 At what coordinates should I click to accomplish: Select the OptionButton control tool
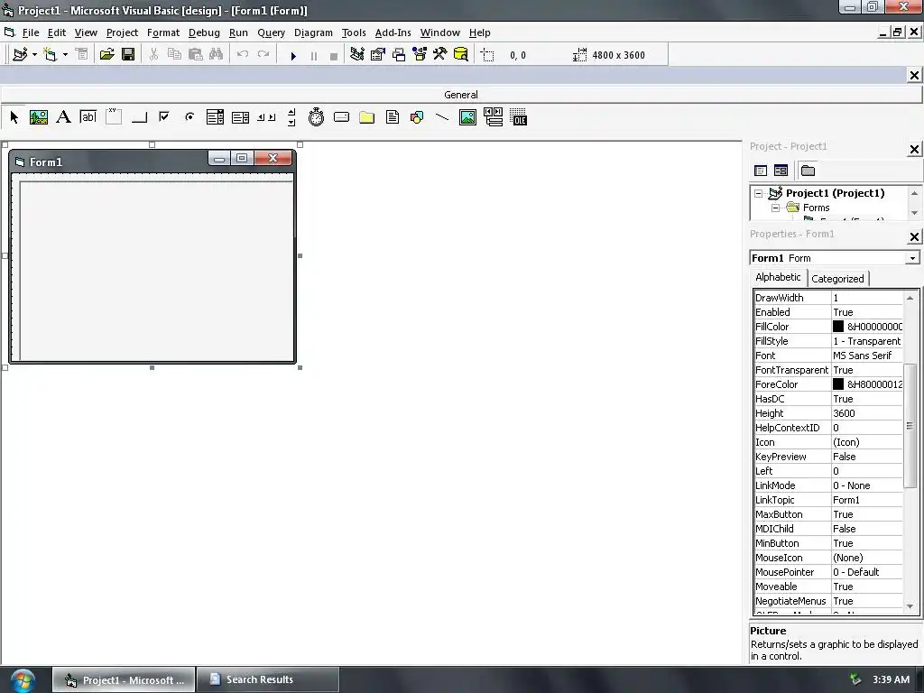[x=189, y=117]
